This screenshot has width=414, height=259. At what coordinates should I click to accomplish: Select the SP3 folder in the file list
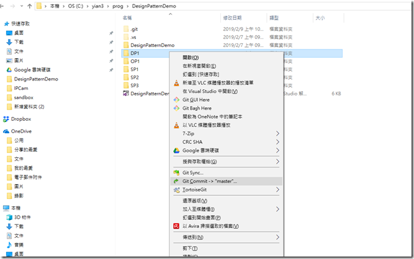tap(135, 86)
